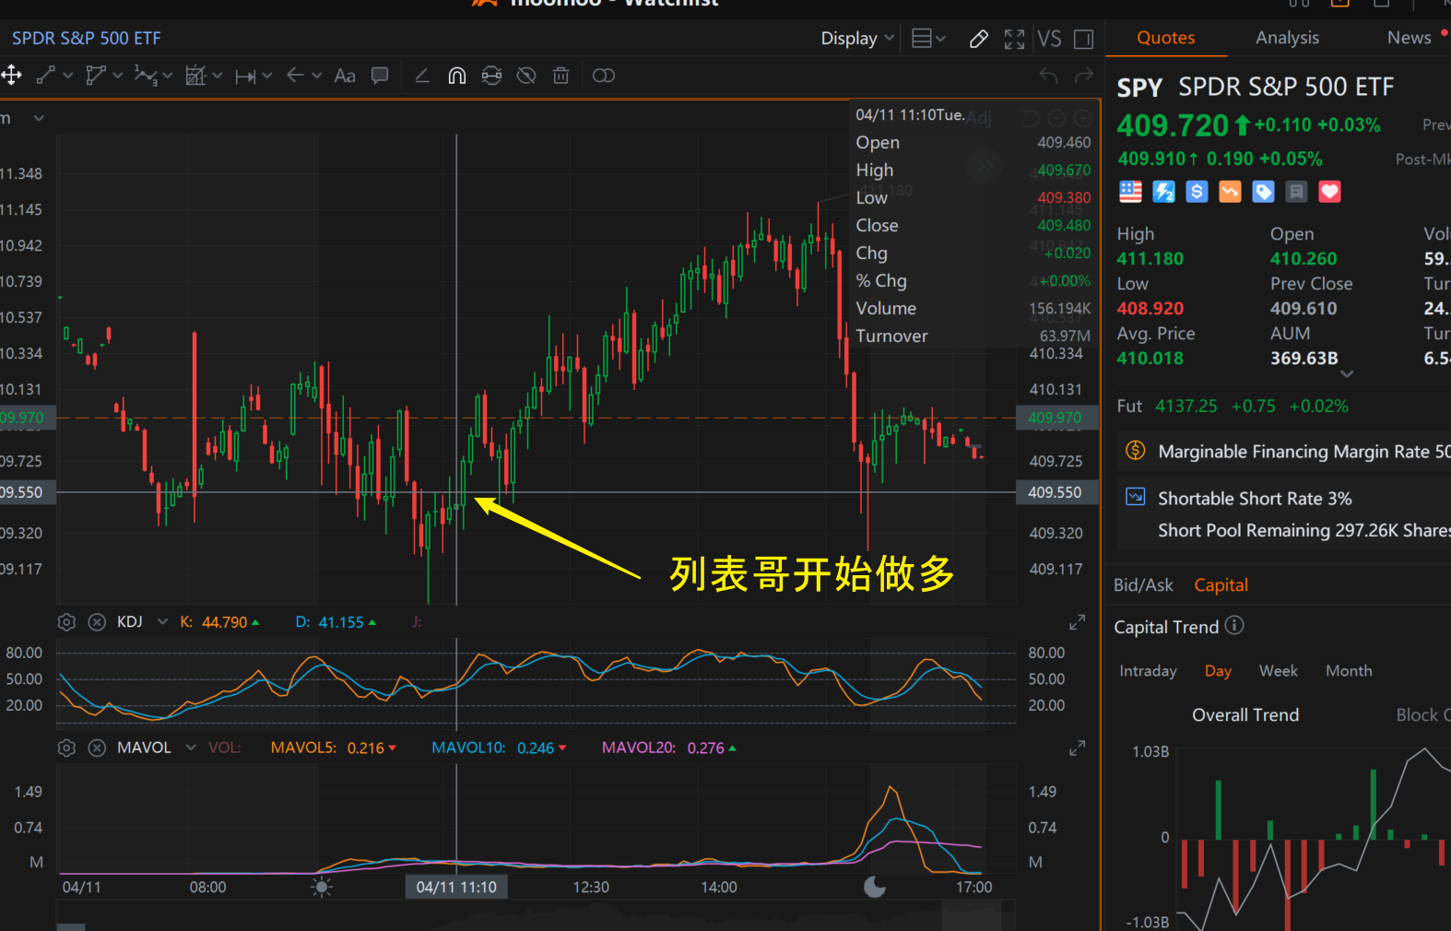Expand the range measure tool options
The width and height of the screenshot is (1451, 931).
click(x=266, y=76)
